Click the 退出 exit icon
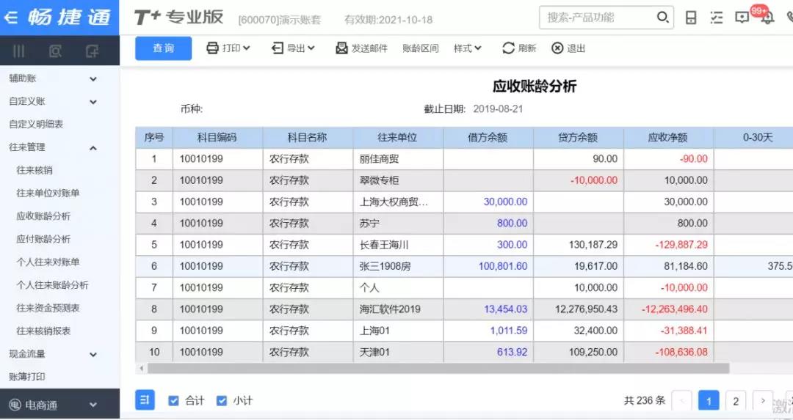 click(557, 48)
